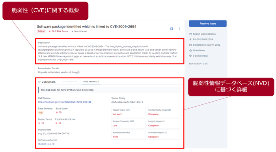Click the Critical severity badge
276x152 pixels.
click(x=41, y=31)
